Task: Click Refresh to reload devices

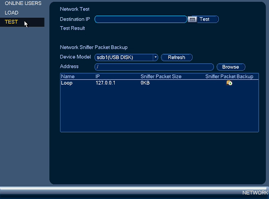Action: (x=177, y=57)
